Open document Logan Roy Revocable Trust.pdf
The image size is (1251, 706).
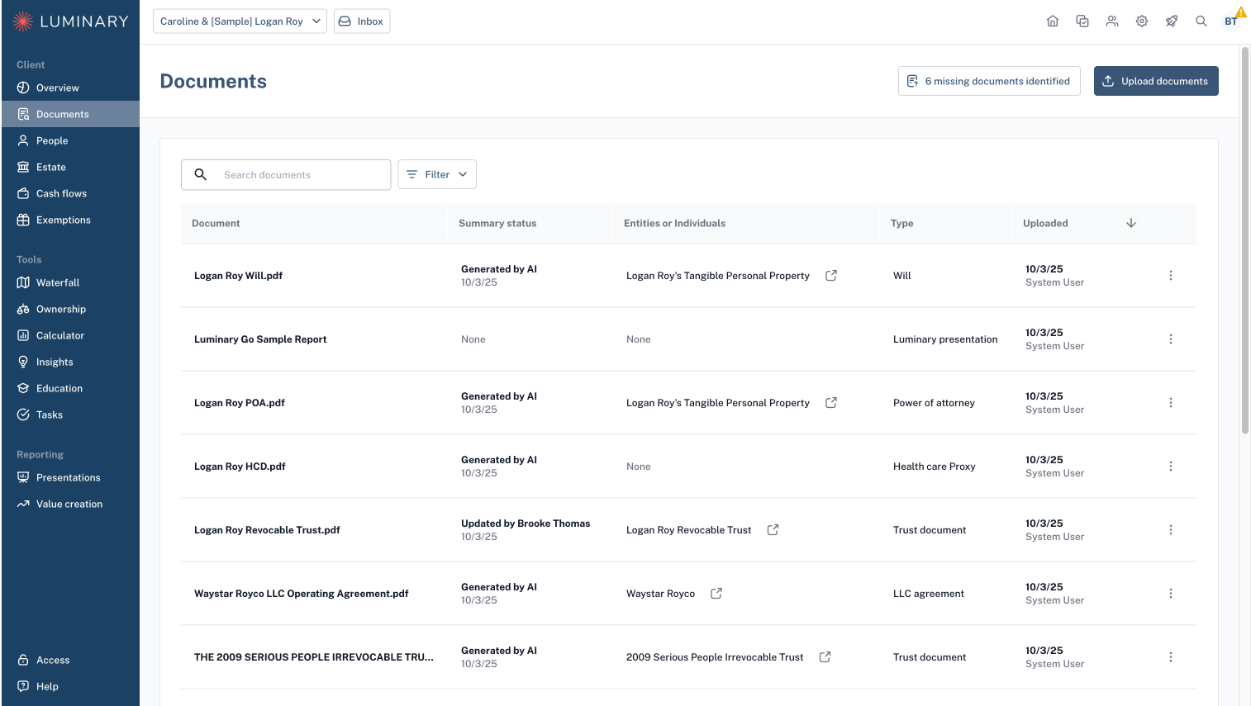[267, 530]
